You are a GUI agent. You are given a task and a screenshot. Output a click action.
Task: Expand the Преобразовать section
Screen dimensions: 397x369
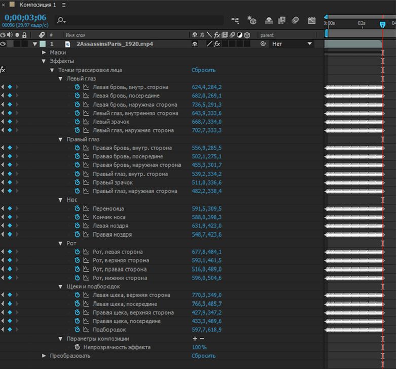tap(44, 356)
